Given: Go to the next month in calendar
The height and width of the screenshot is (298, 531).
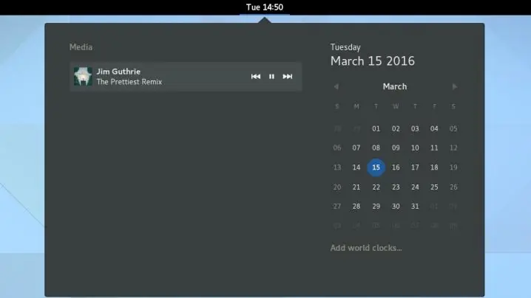Looking at the screenshot, I should (x=455, y=87).
